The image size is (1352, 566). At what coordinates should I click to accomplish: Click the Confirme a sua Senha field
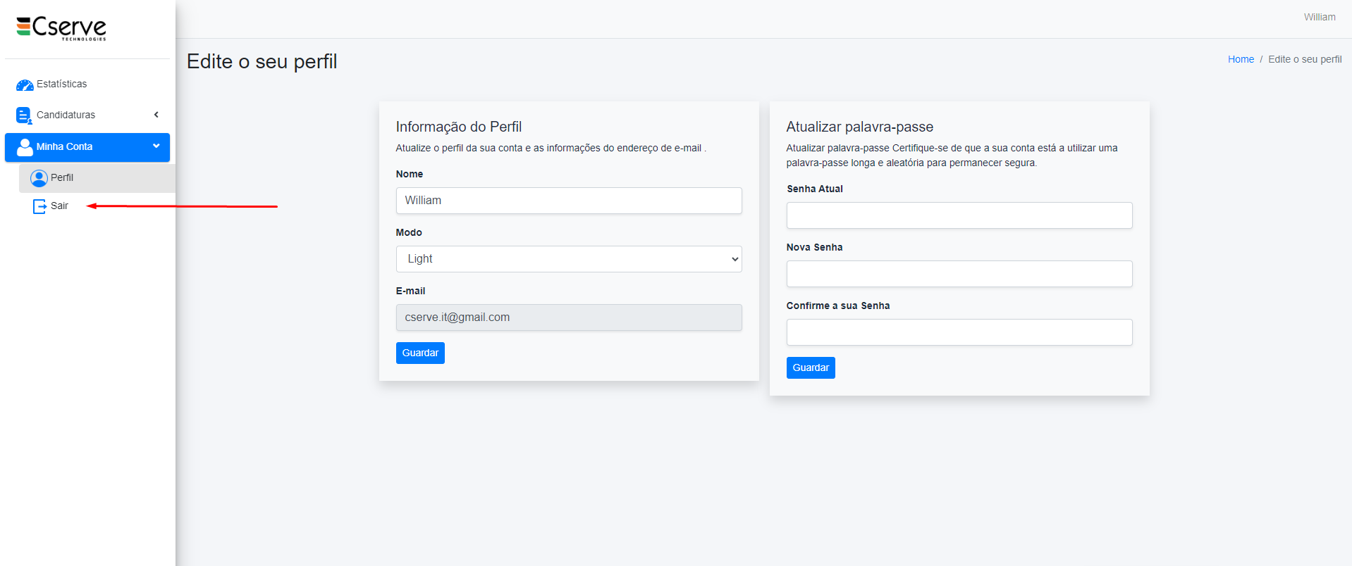pyautogui.click(x=959, y=332)
